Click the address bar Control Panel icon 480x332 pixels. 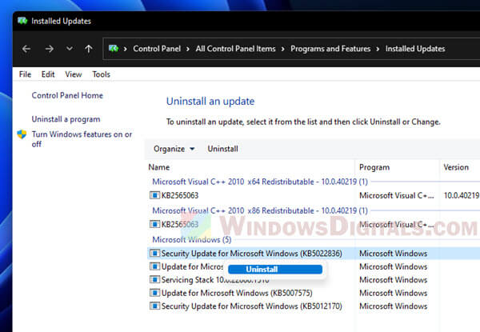point(114,48)
